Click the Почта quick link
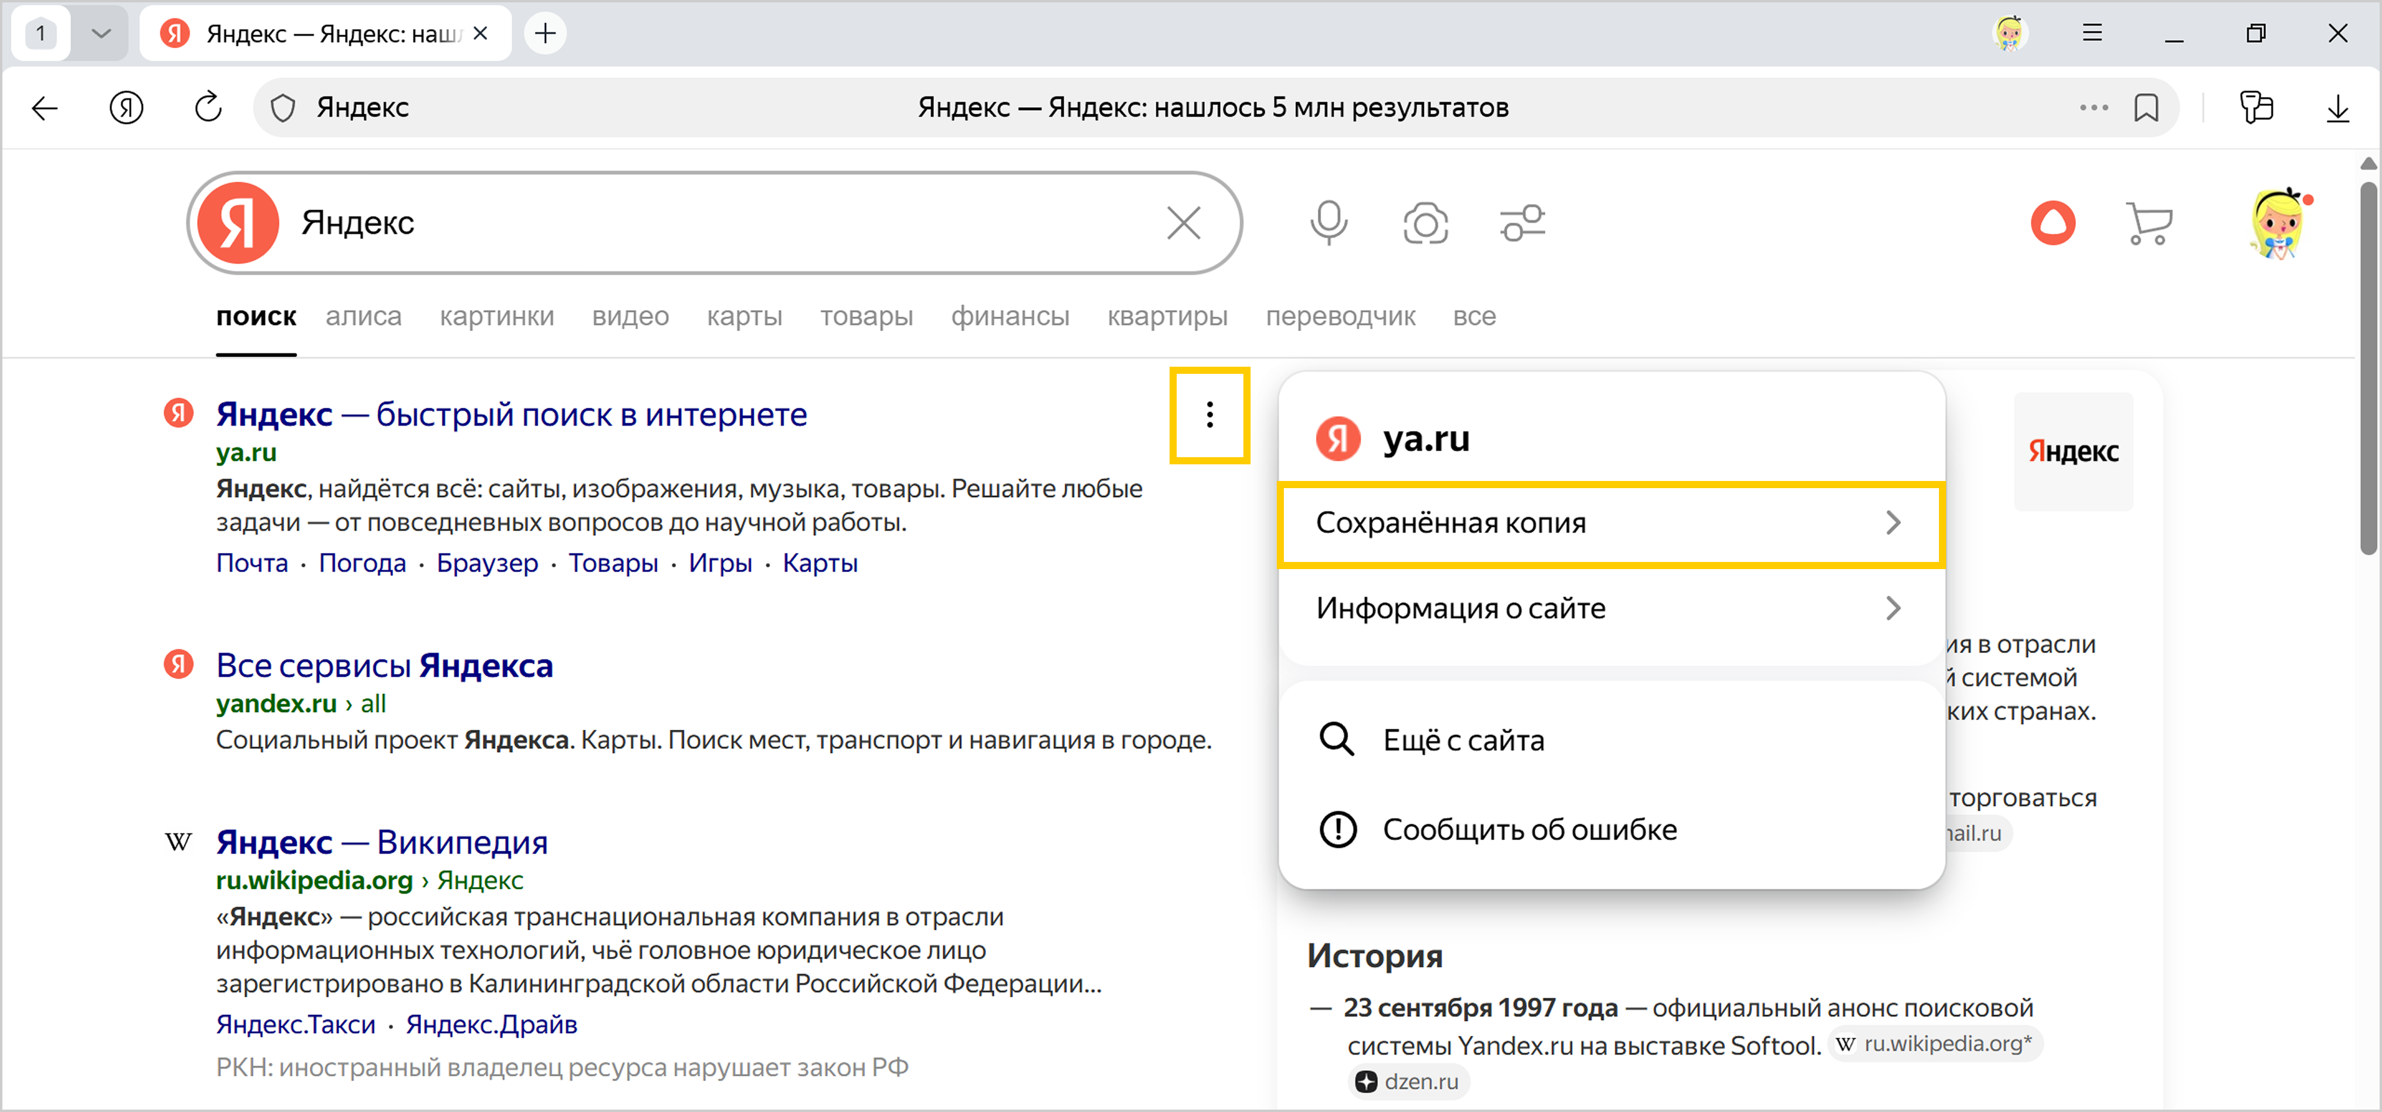This screenshot has height=1112, width=2382. click(251, 563)
